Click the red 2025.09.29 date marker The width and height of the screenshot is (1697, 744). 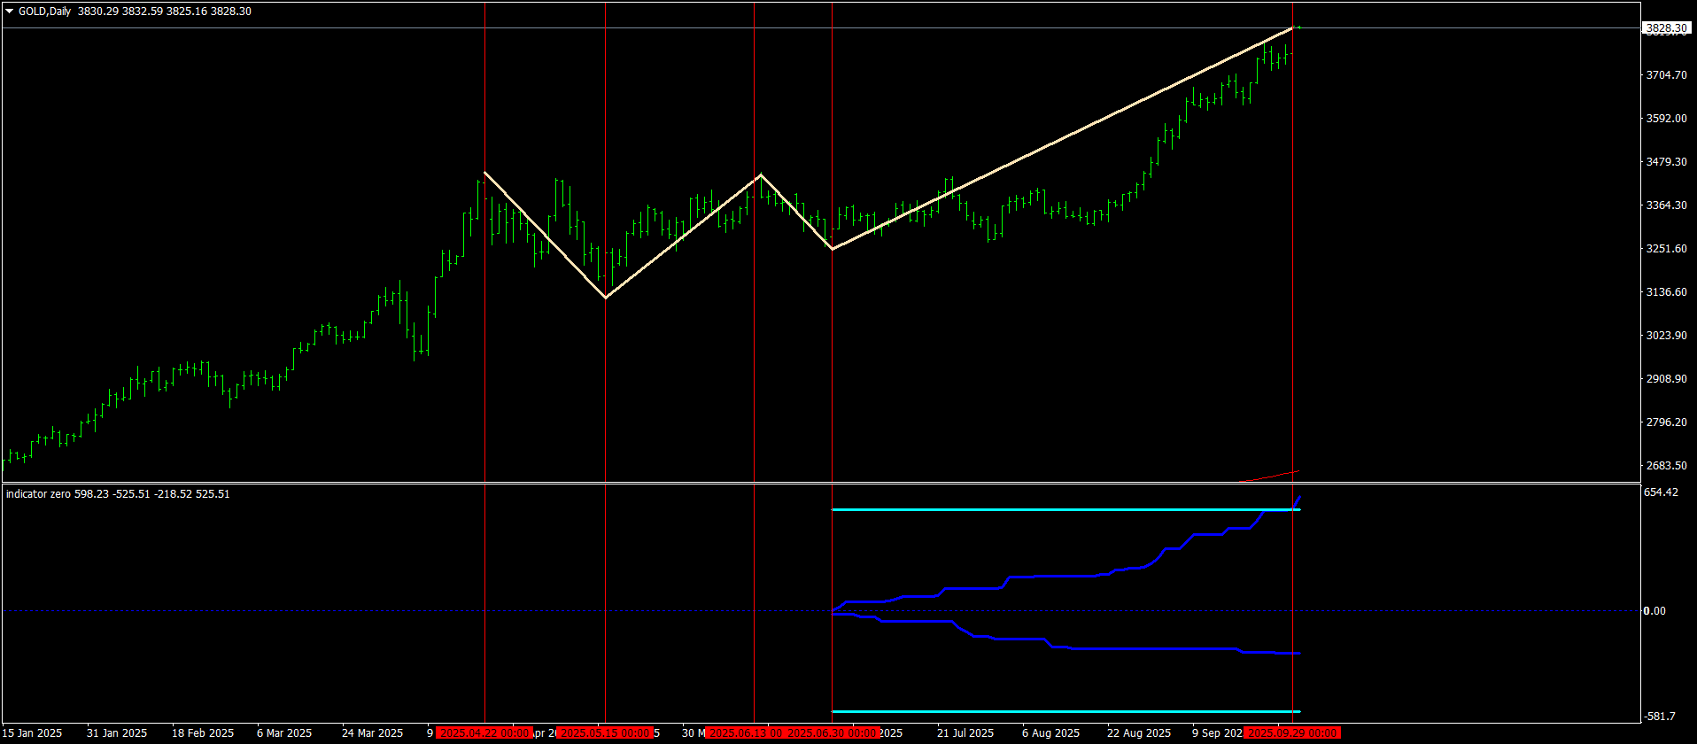1292,732
